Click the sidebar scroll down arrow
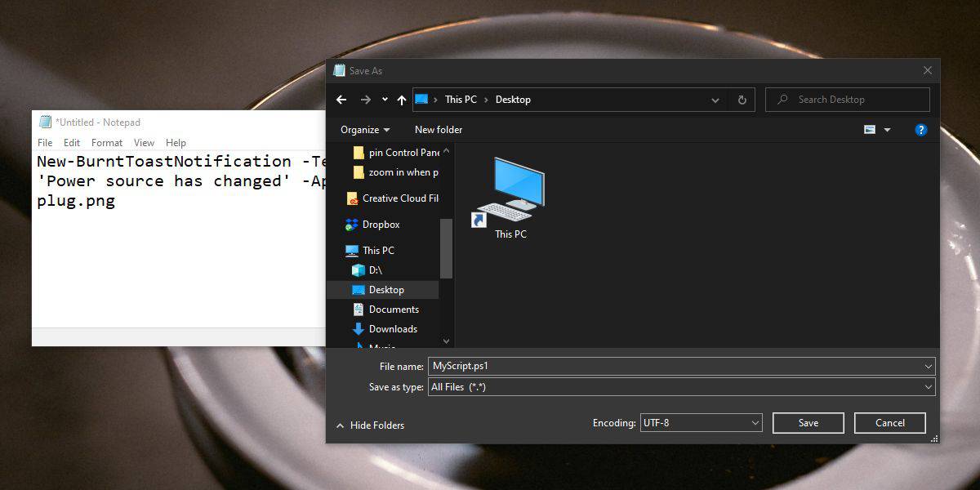Screen dimensions: 980x490 click(x=447, y=341)
